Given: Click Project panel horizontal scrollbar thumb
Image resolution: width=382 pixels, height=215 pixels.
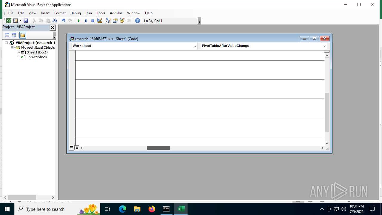Looking at the screenshot, I should click(x=22, y=198).
